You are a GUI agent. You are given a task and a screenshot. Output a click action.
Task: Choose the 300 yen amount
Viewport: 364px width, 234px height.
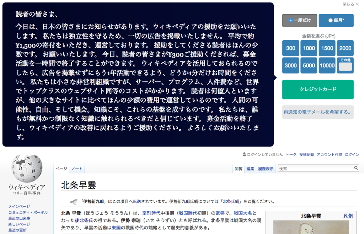pyautogui.click(x=291, y=48)
